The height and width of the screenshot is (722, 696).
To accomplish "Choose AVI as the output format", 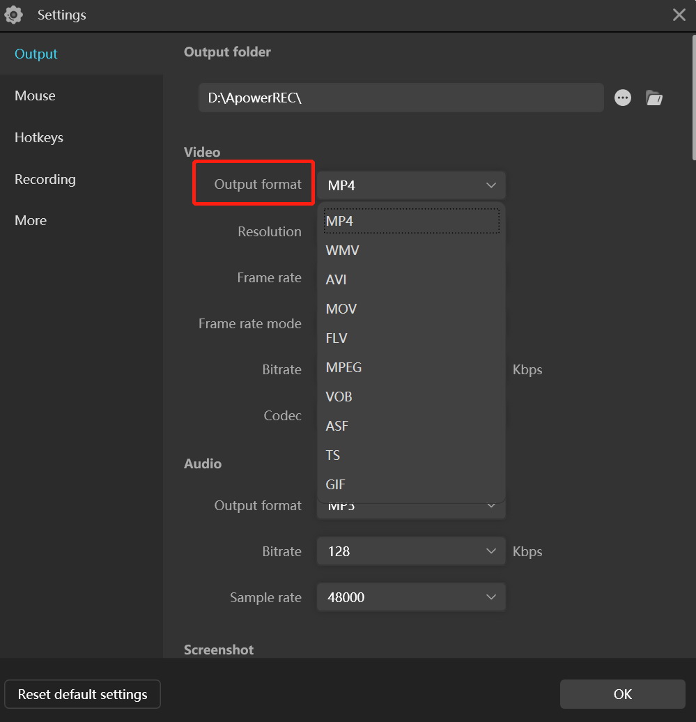I will [x=336, y=279].
